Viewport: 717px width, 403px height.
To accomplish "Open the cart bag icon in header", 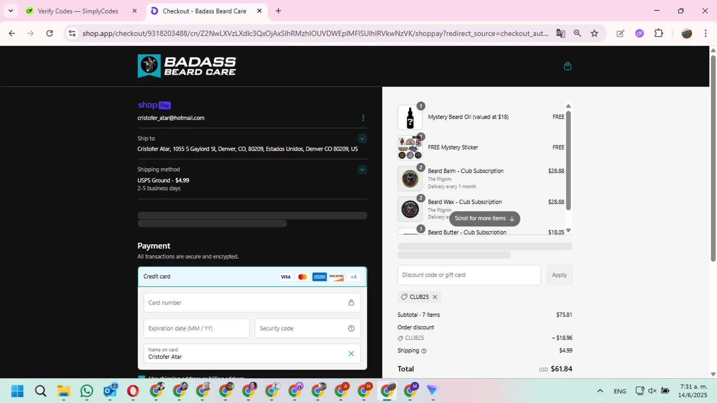I will (567, 66).
